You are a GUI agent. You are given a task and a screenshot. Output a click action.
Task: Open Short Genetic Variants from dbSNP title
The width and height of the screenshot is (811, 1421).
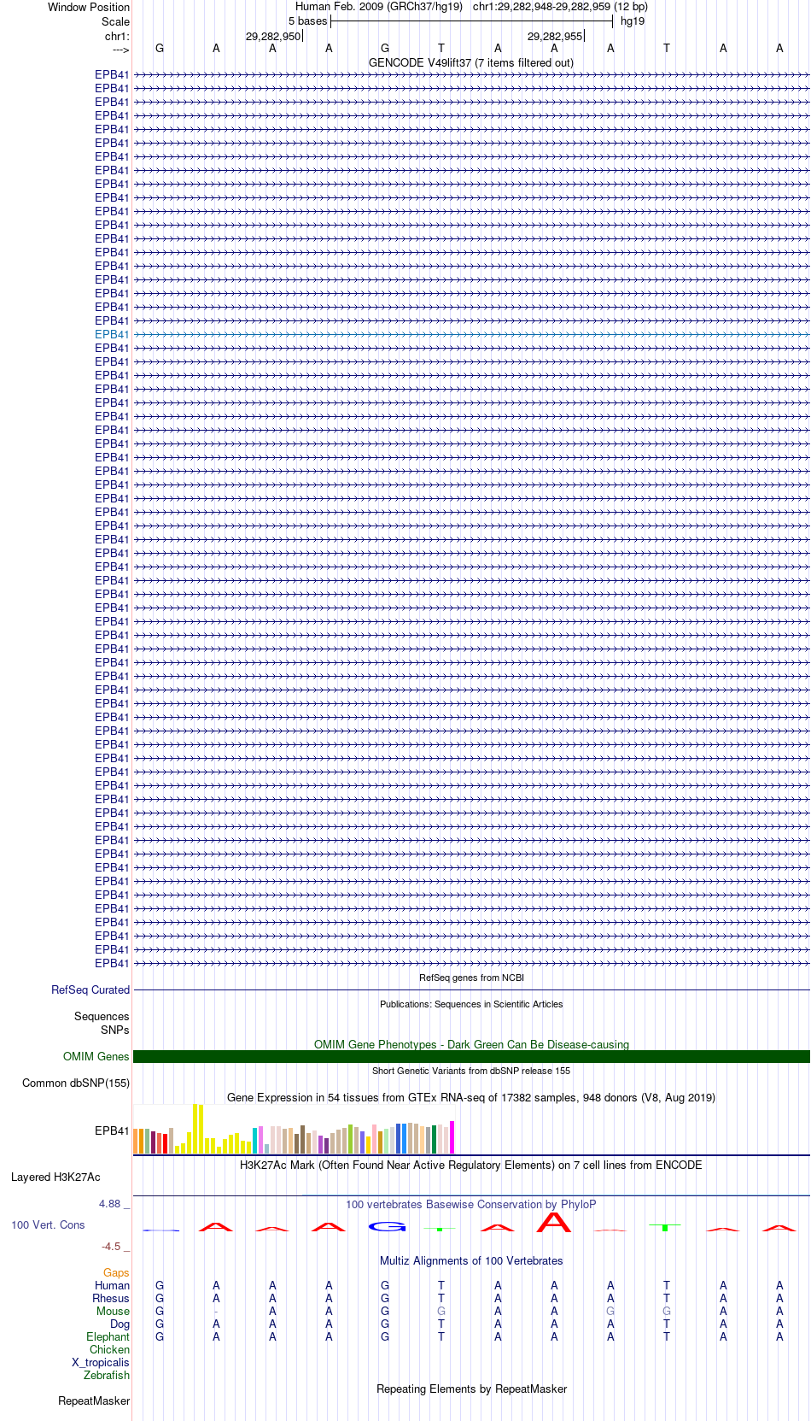pyautogui.click(x=471, y=1071)
